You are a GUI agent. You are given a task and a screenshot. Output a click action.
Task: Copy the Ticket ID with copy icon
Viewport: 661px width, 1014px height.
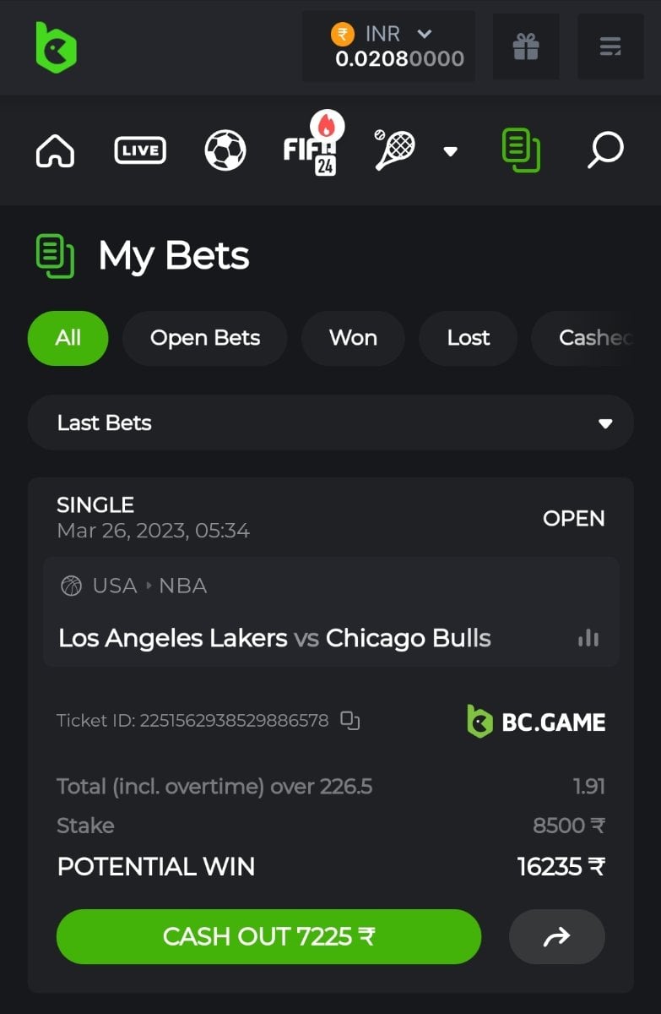coord(350,721)
